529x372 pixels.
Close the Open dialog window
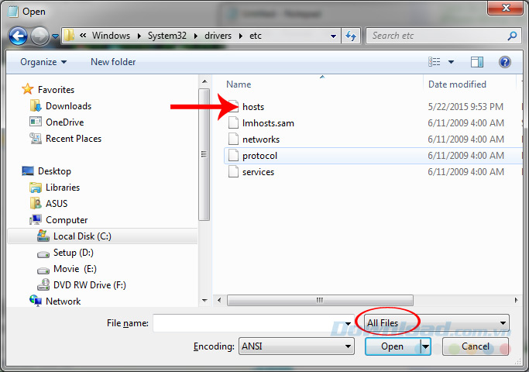pyautogui.click(x=505, y=8)
